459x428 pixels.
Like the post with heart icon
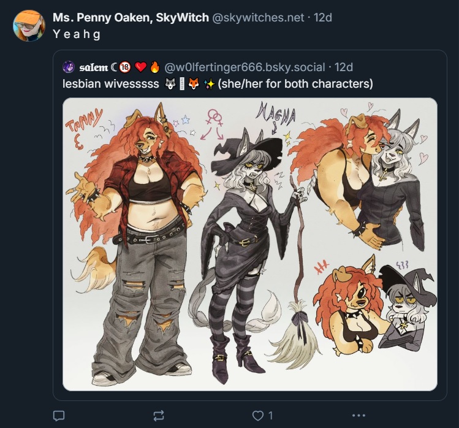(257, 416)
